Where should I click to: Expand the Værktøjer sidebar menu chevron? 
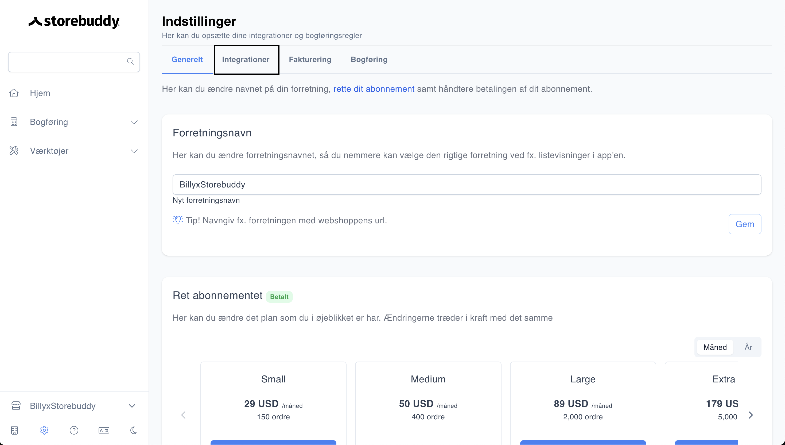[134, 151]
